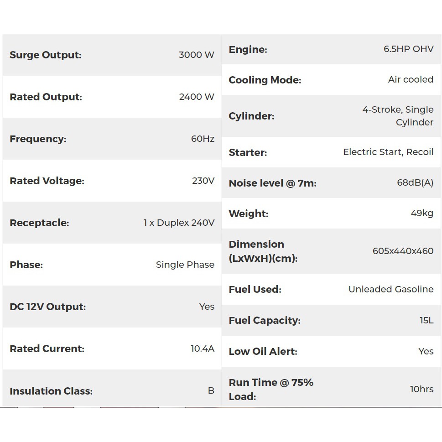Select the 10.4A rated current value
442x442 pixels.
(202, 349)
